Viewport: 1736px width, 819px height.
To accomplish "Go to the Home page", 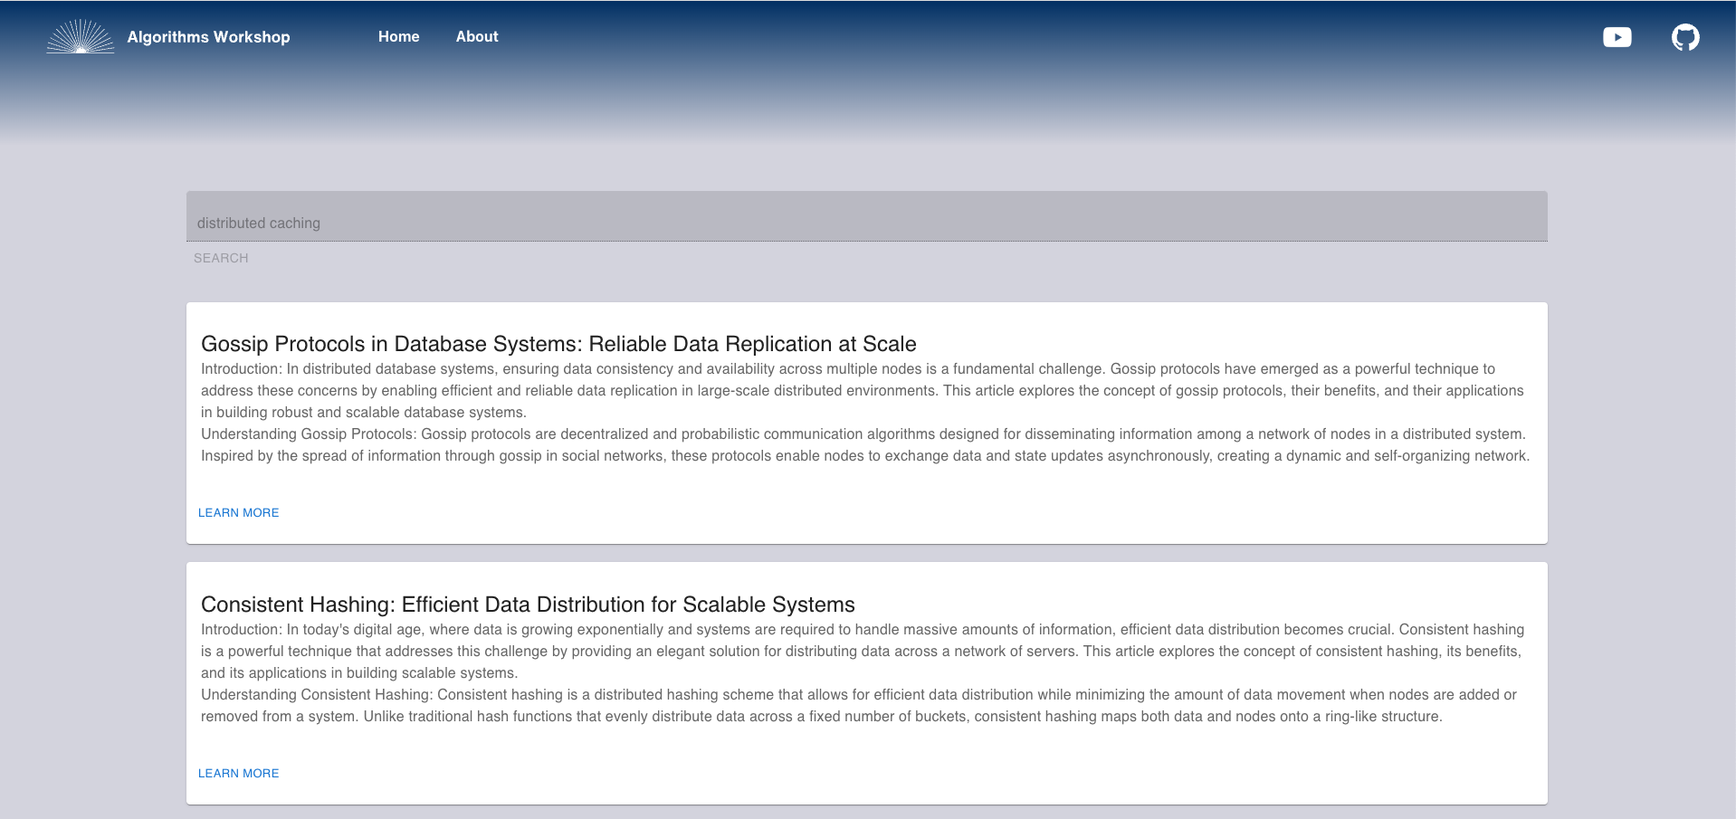I will (398, 36).
